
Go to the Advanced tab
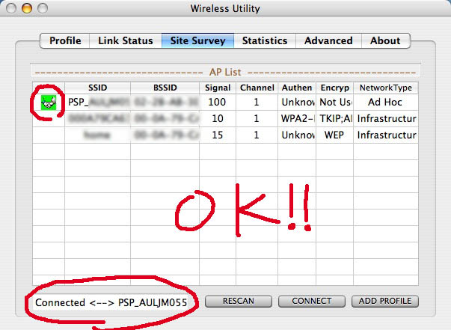pyautogui.click(x=328, y=40)
